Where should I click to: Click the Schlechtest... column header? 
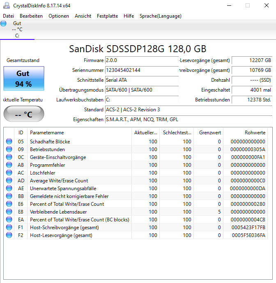coord(177,133)
